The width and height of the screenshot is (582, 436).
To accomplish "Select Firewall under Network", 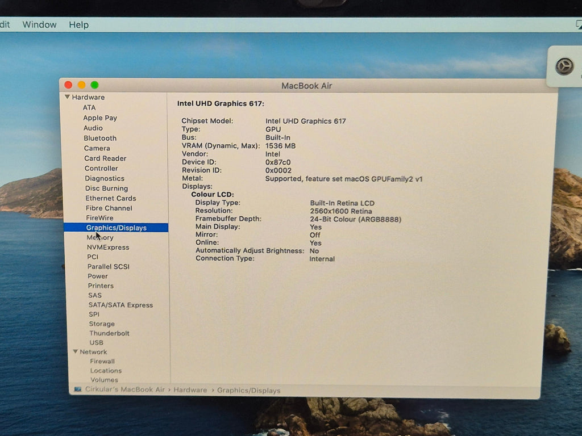I will click(102, 361).
